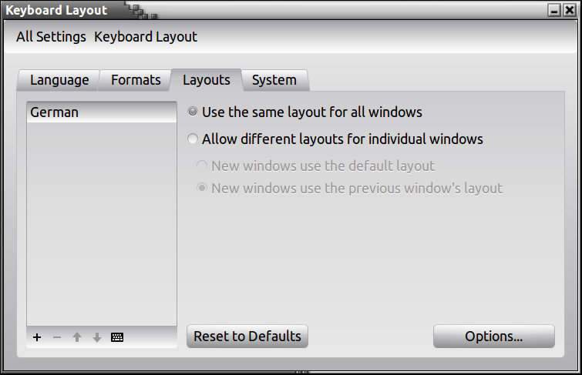Choose 'New windows use the default layout'
The height and width of the screenshot is (375, 582).
click(x=202, y=166)
